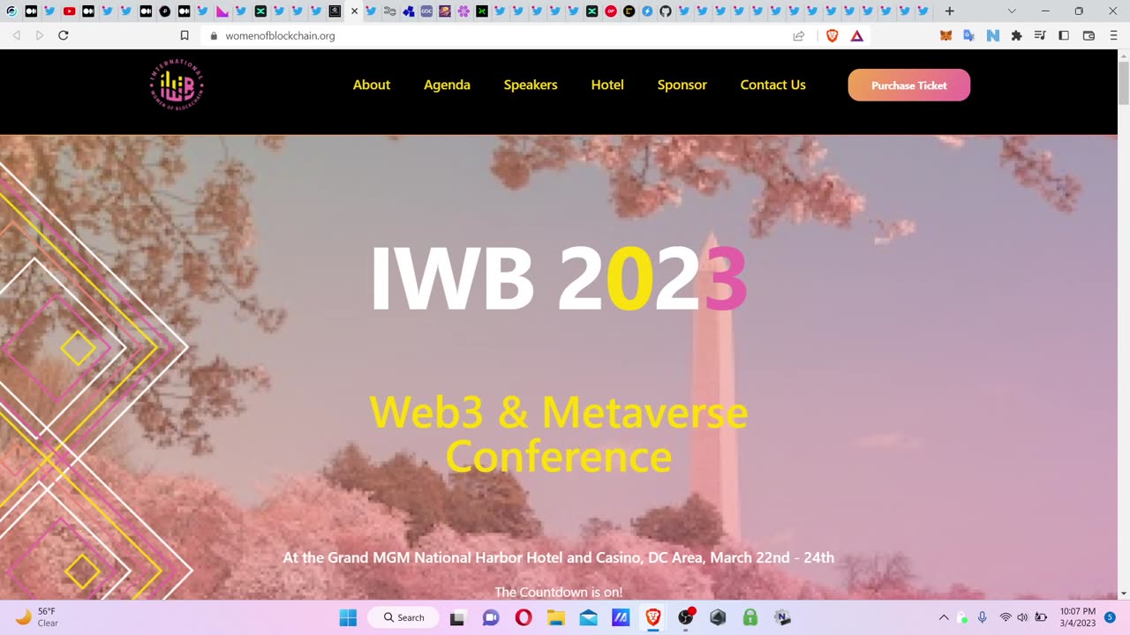Show hidden system tray icons chevron
This screenshot has height=635, width=1130.
[943, 617]
